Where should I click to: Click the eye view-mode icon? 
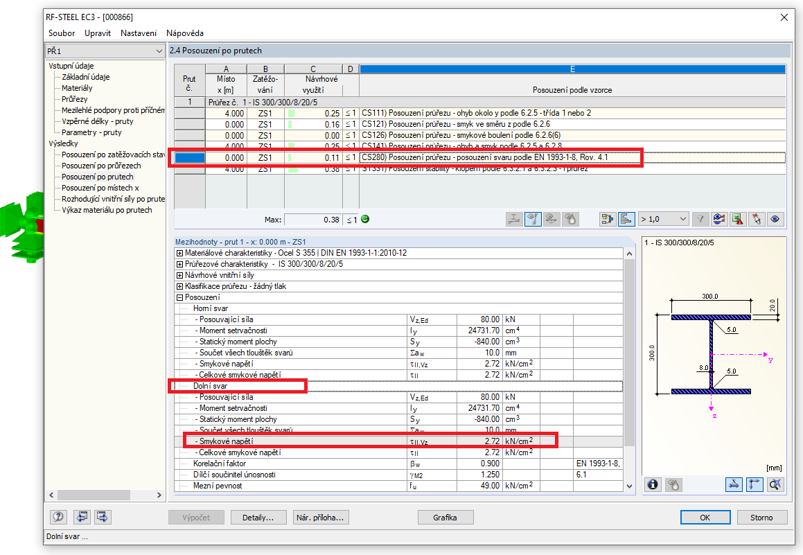[775, 219]
